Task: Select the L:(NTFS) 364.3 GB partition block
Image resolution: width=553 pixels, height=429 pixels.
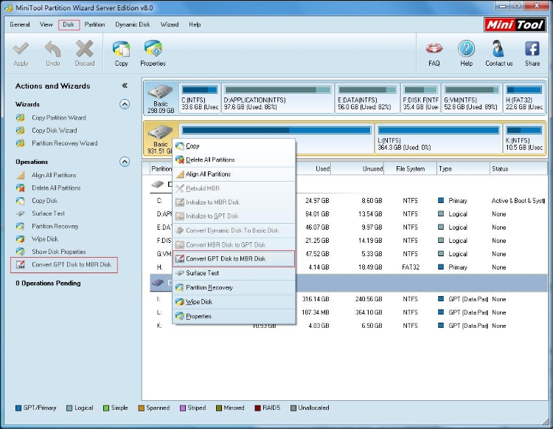Action: [x=439, y=138]
